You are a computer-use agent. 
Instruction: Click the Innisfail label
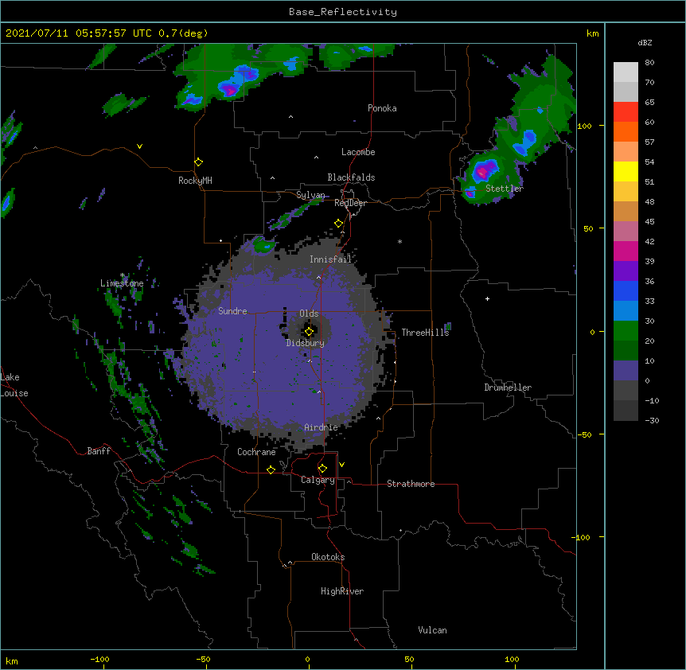331,259
